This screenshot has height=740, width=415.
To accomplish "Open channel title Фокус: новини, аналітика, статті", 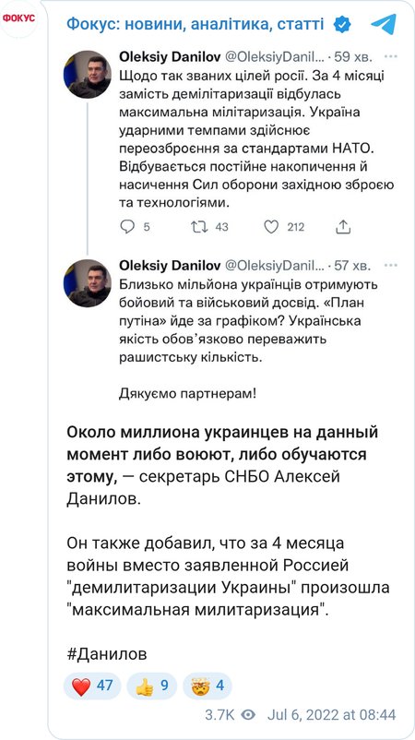I will pyautogui.click(x=196, y=24).
